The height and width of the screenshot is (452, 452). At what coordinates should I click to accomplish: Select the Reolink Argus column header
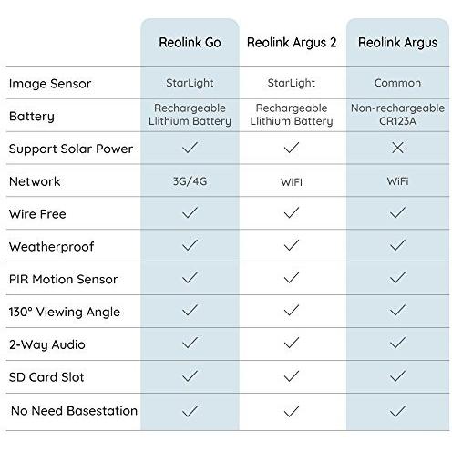click(x=397, y=43)
